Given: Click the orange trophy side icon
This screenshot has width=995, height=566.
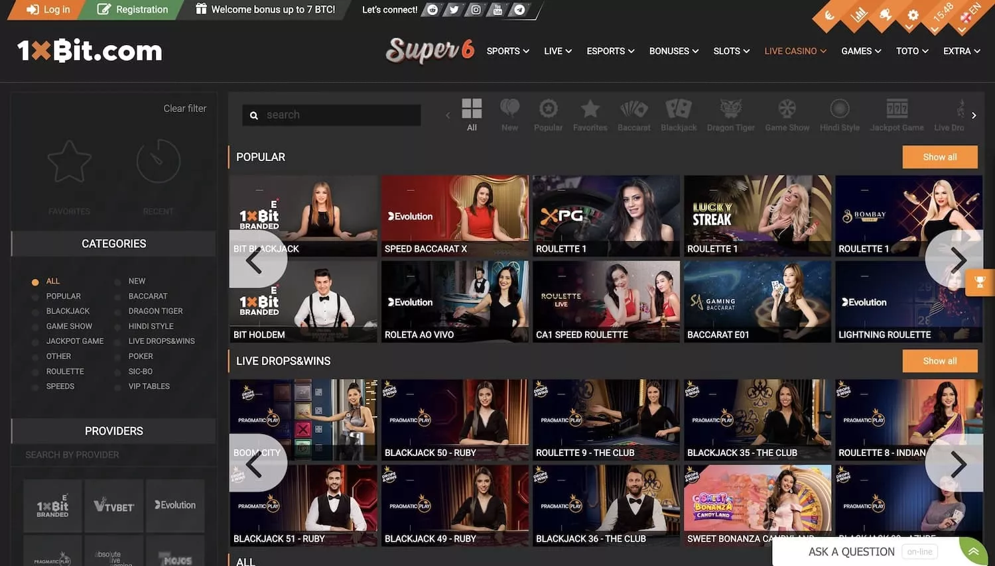Looking at the screenshot, I should click(x=980, y=282).
